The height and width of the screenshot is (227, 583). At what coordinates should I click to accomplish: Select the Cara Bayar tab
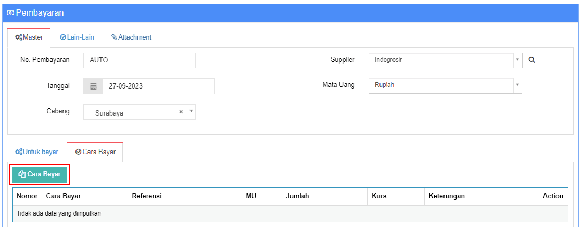[95, 152]
